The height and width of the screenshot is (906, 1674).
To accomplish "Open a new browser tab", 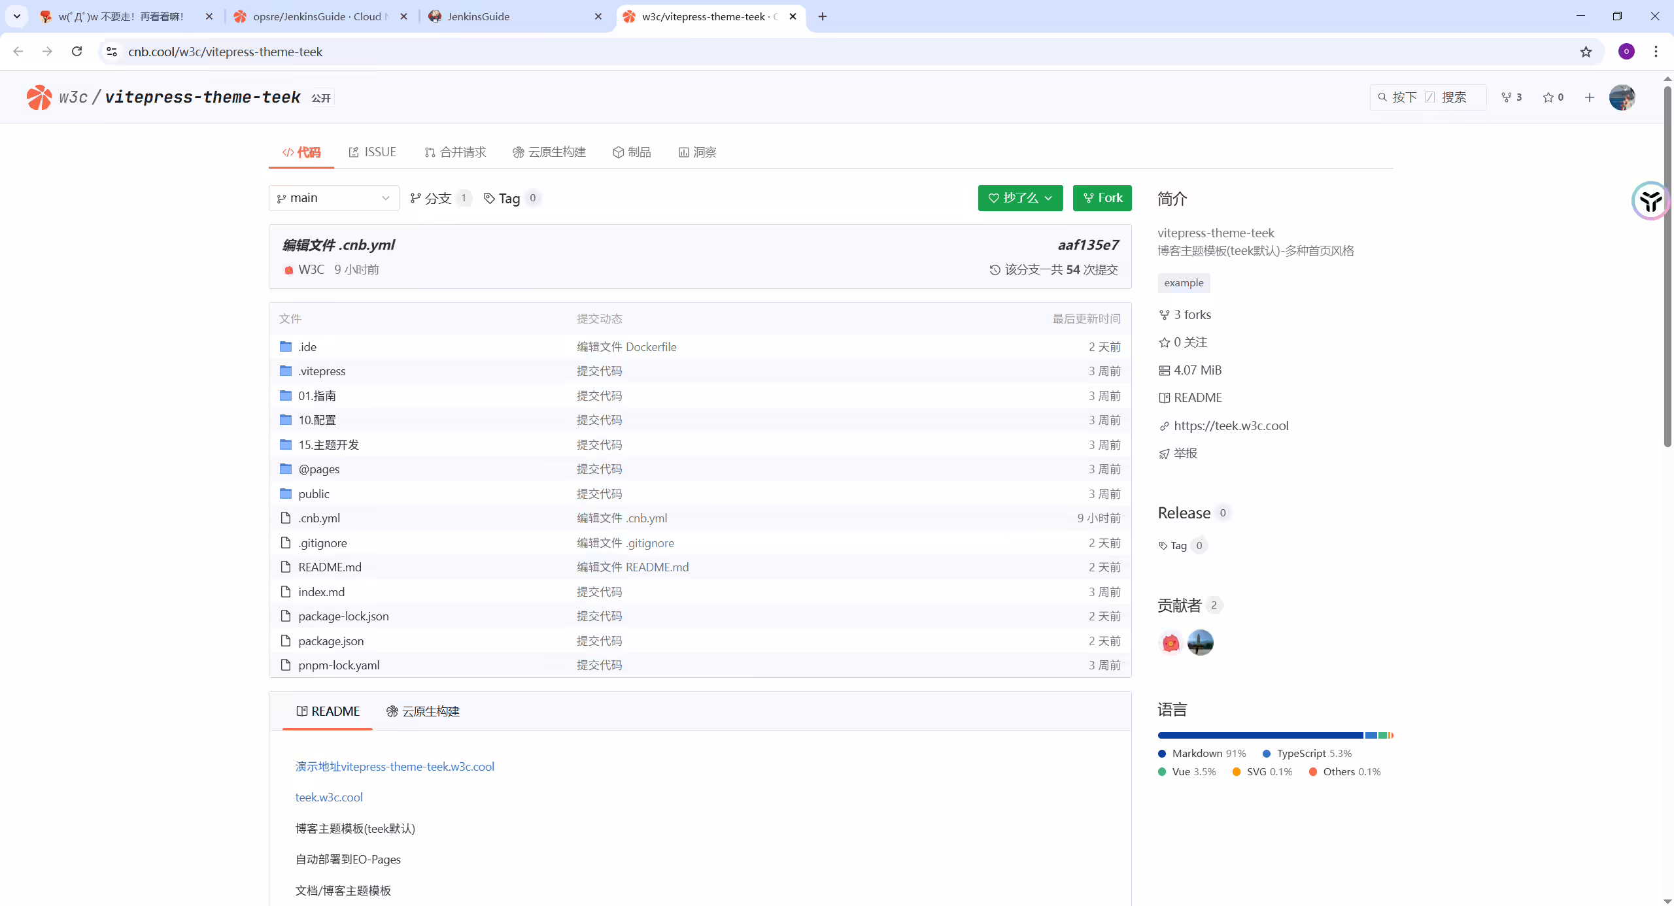I will coord(823,16).
